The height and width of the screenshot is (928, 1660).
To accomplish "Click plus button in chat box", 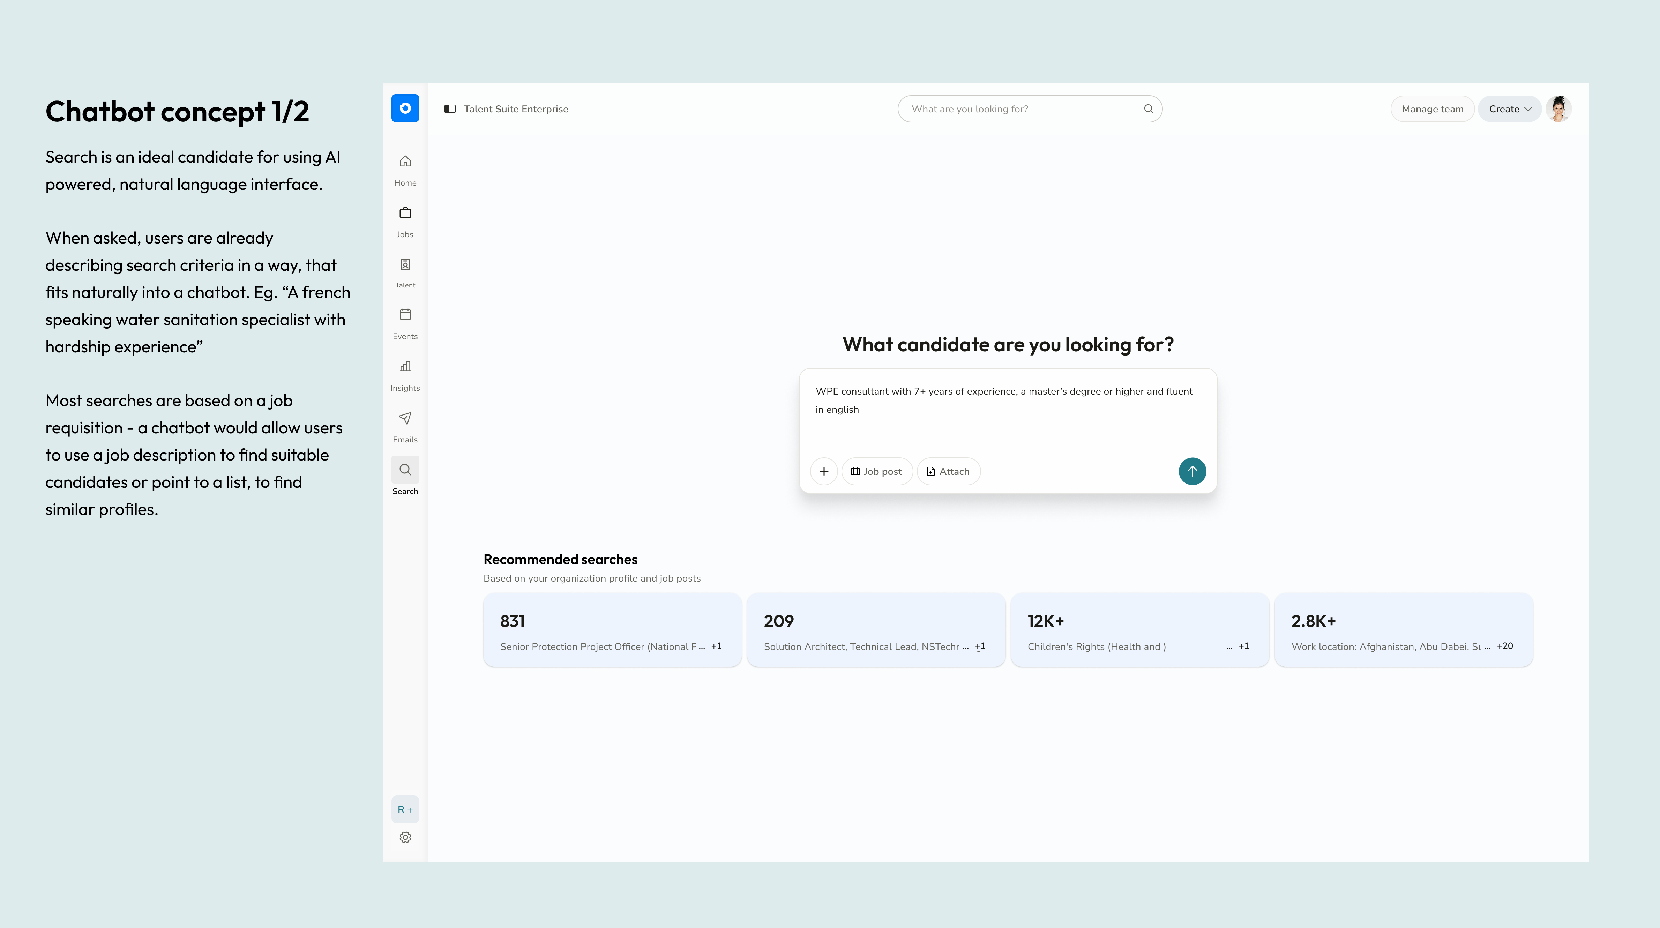I will (824, 471).
